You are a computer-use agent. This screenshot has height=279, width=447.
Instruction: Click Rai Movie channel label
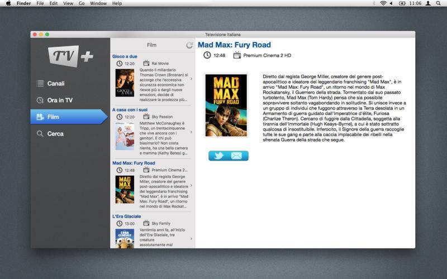click(x=160, y=64)
